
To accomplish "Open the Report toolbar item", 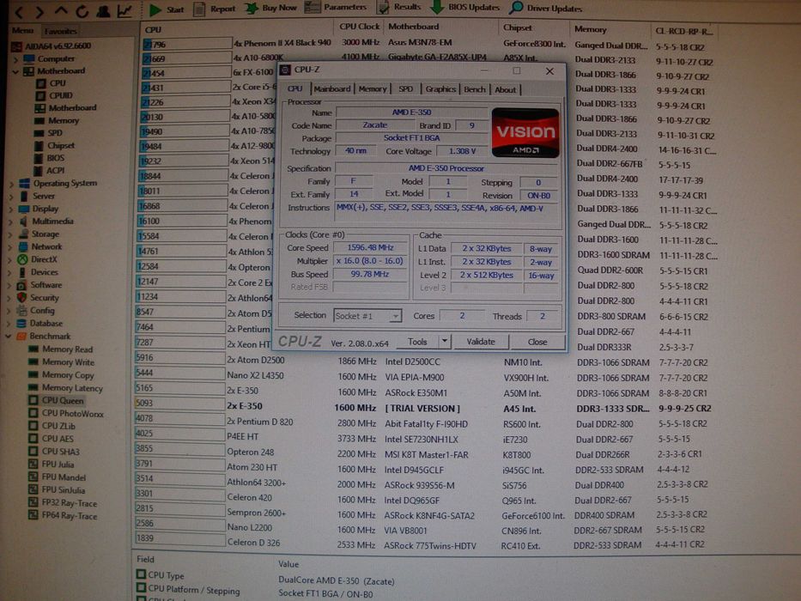I will coord(214,9).
